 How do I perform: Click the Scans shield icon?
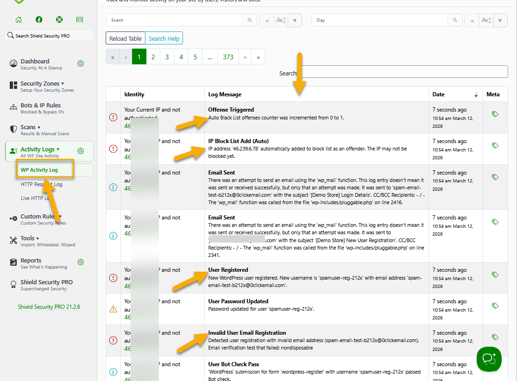[13, 129]
